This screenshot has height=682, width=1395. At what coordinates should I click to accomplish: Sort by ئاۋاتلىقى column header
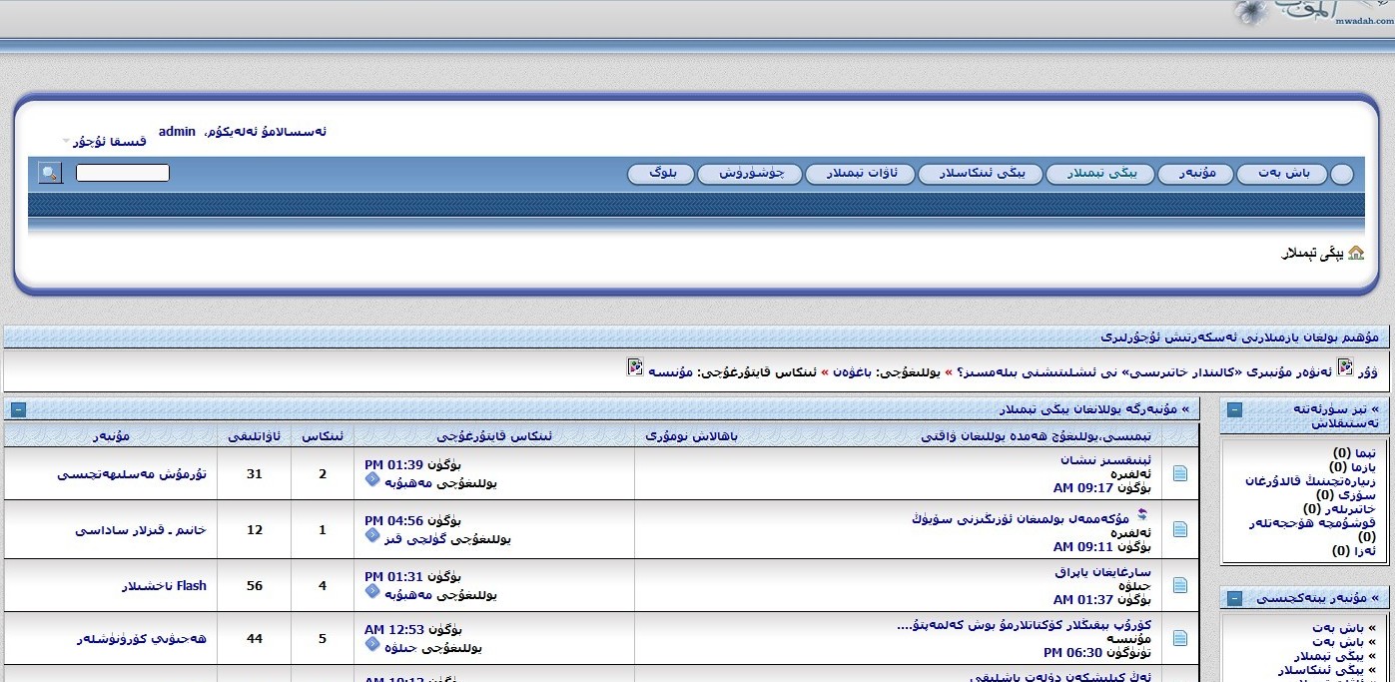coord(254,436)
